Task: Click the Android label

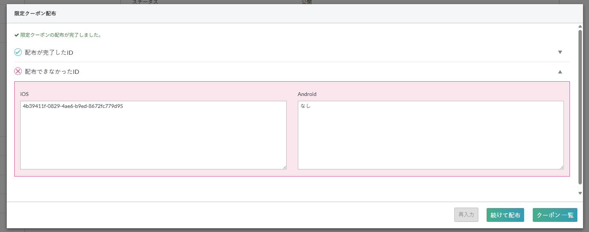Action: tap(307, 94)
